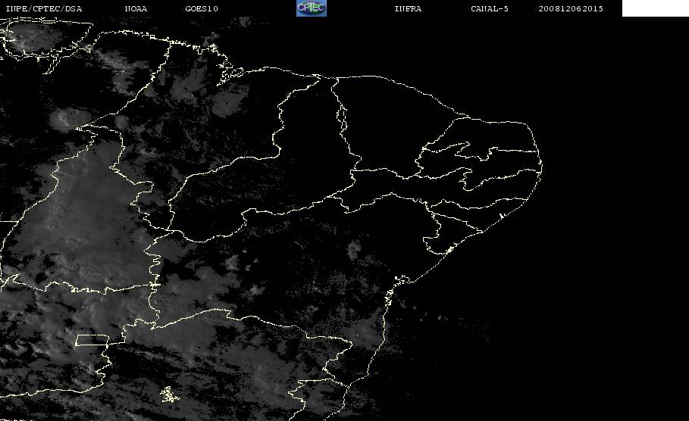The width and height of the screenshot is (689, 421).
Task: Click the 200812062015 timestamp
Action: pyautogui.click(x=571, y=9)
